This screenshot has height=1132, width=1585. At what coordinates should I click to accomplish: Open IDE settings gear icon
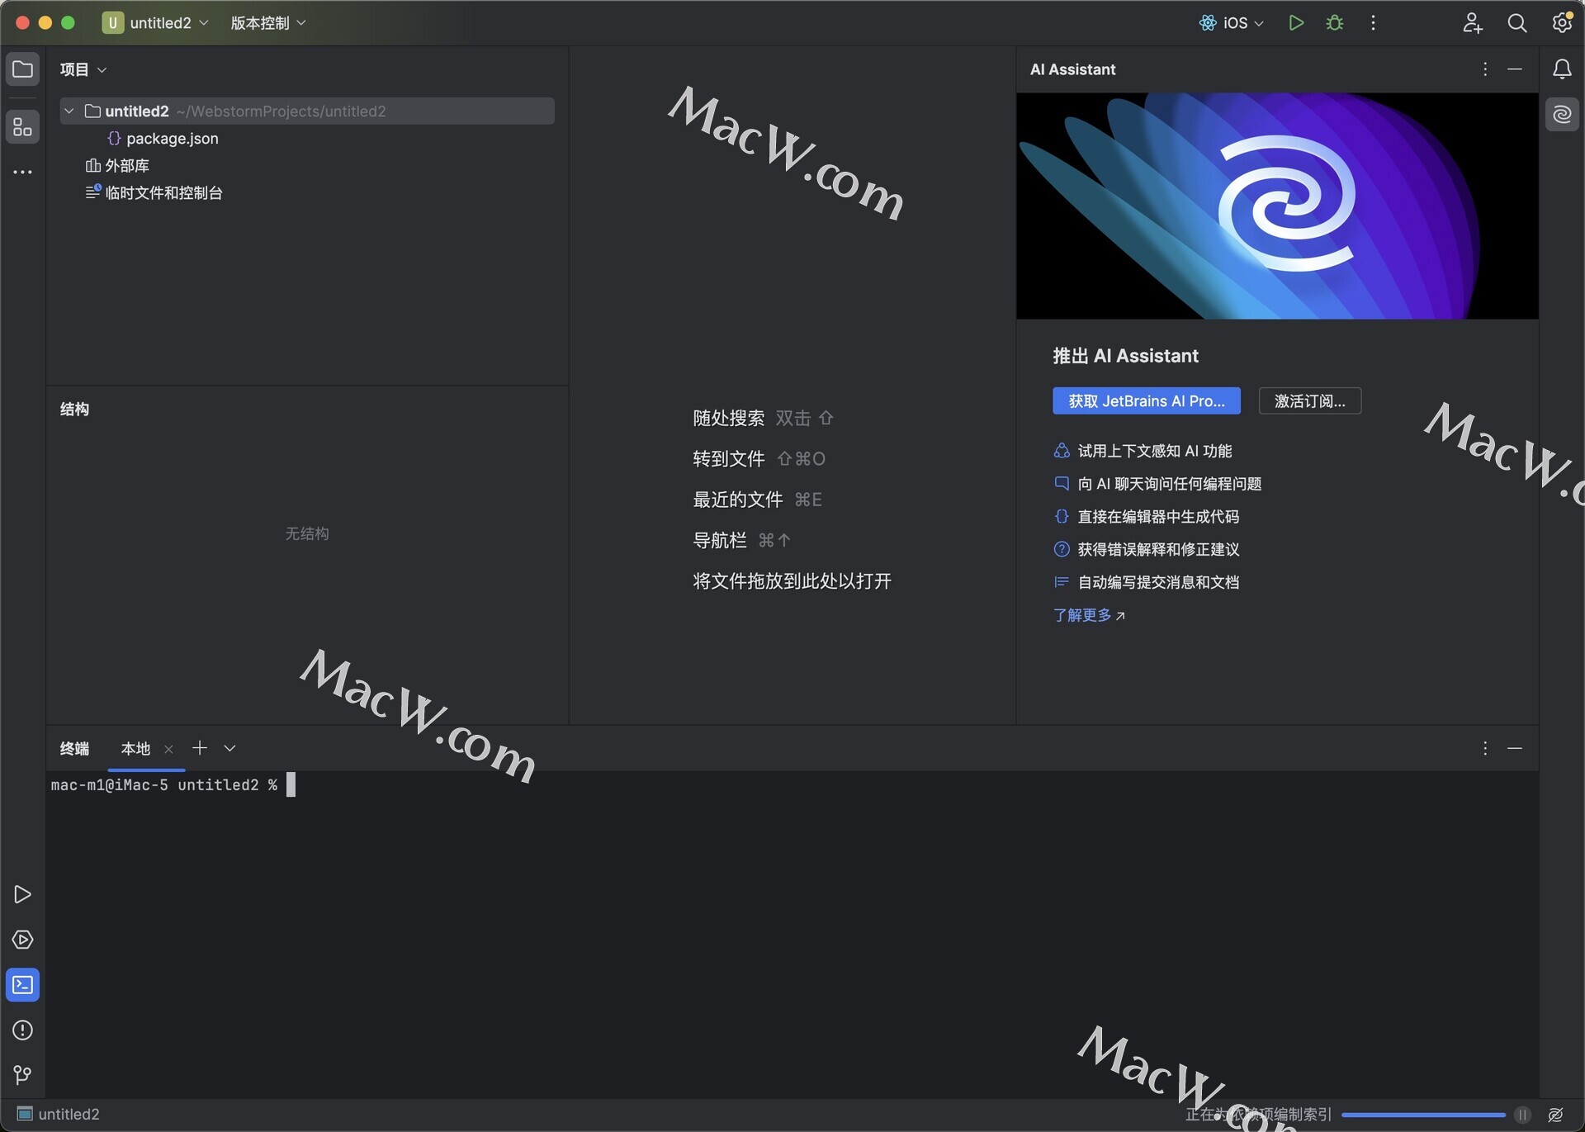click(1562, 22)
